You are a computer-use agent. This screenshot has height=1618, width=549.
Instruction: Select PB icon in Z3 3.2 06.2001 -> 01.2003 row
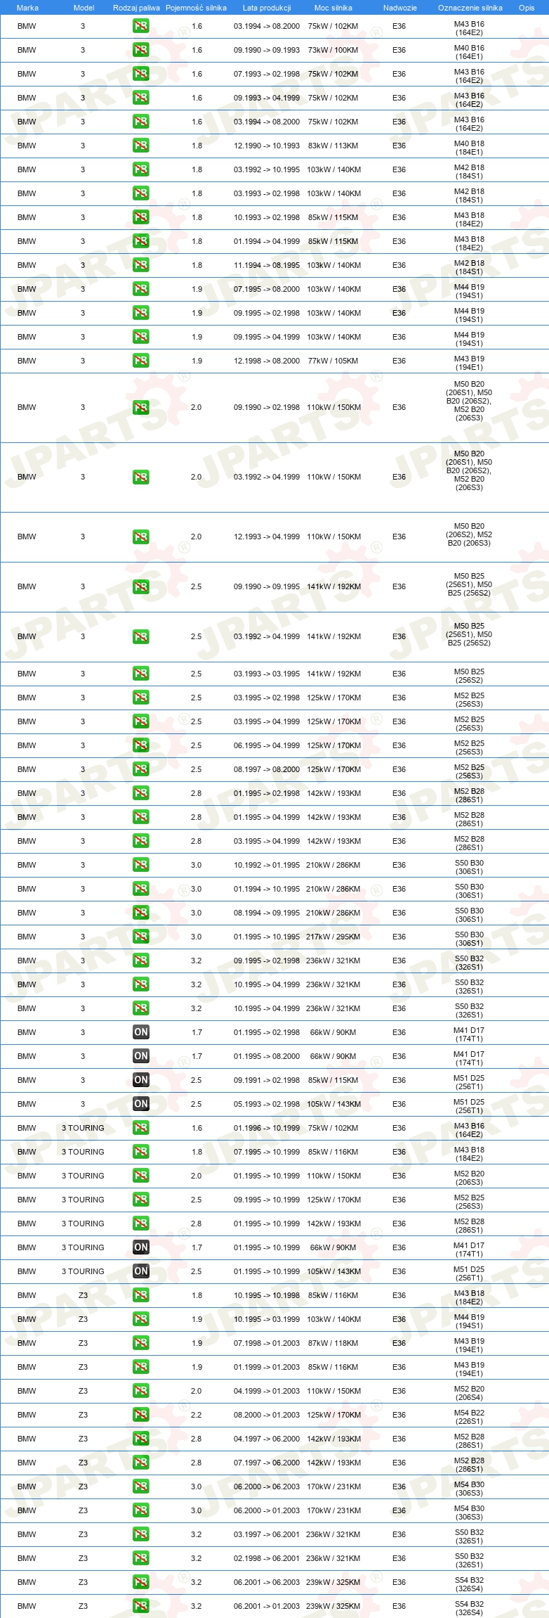point(140,1606)
